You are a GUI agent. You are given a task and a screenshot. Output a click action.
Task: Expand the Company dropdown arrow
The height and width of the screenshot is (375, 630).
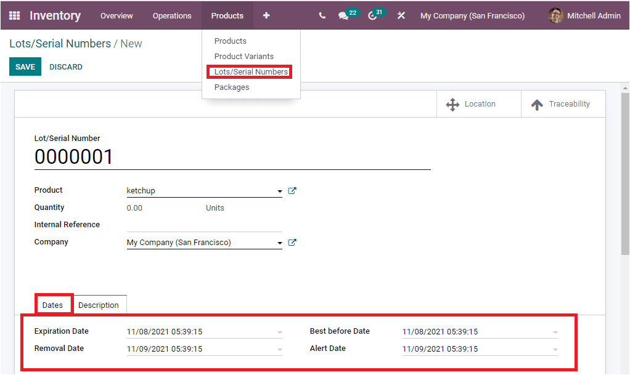click(279, 243)
